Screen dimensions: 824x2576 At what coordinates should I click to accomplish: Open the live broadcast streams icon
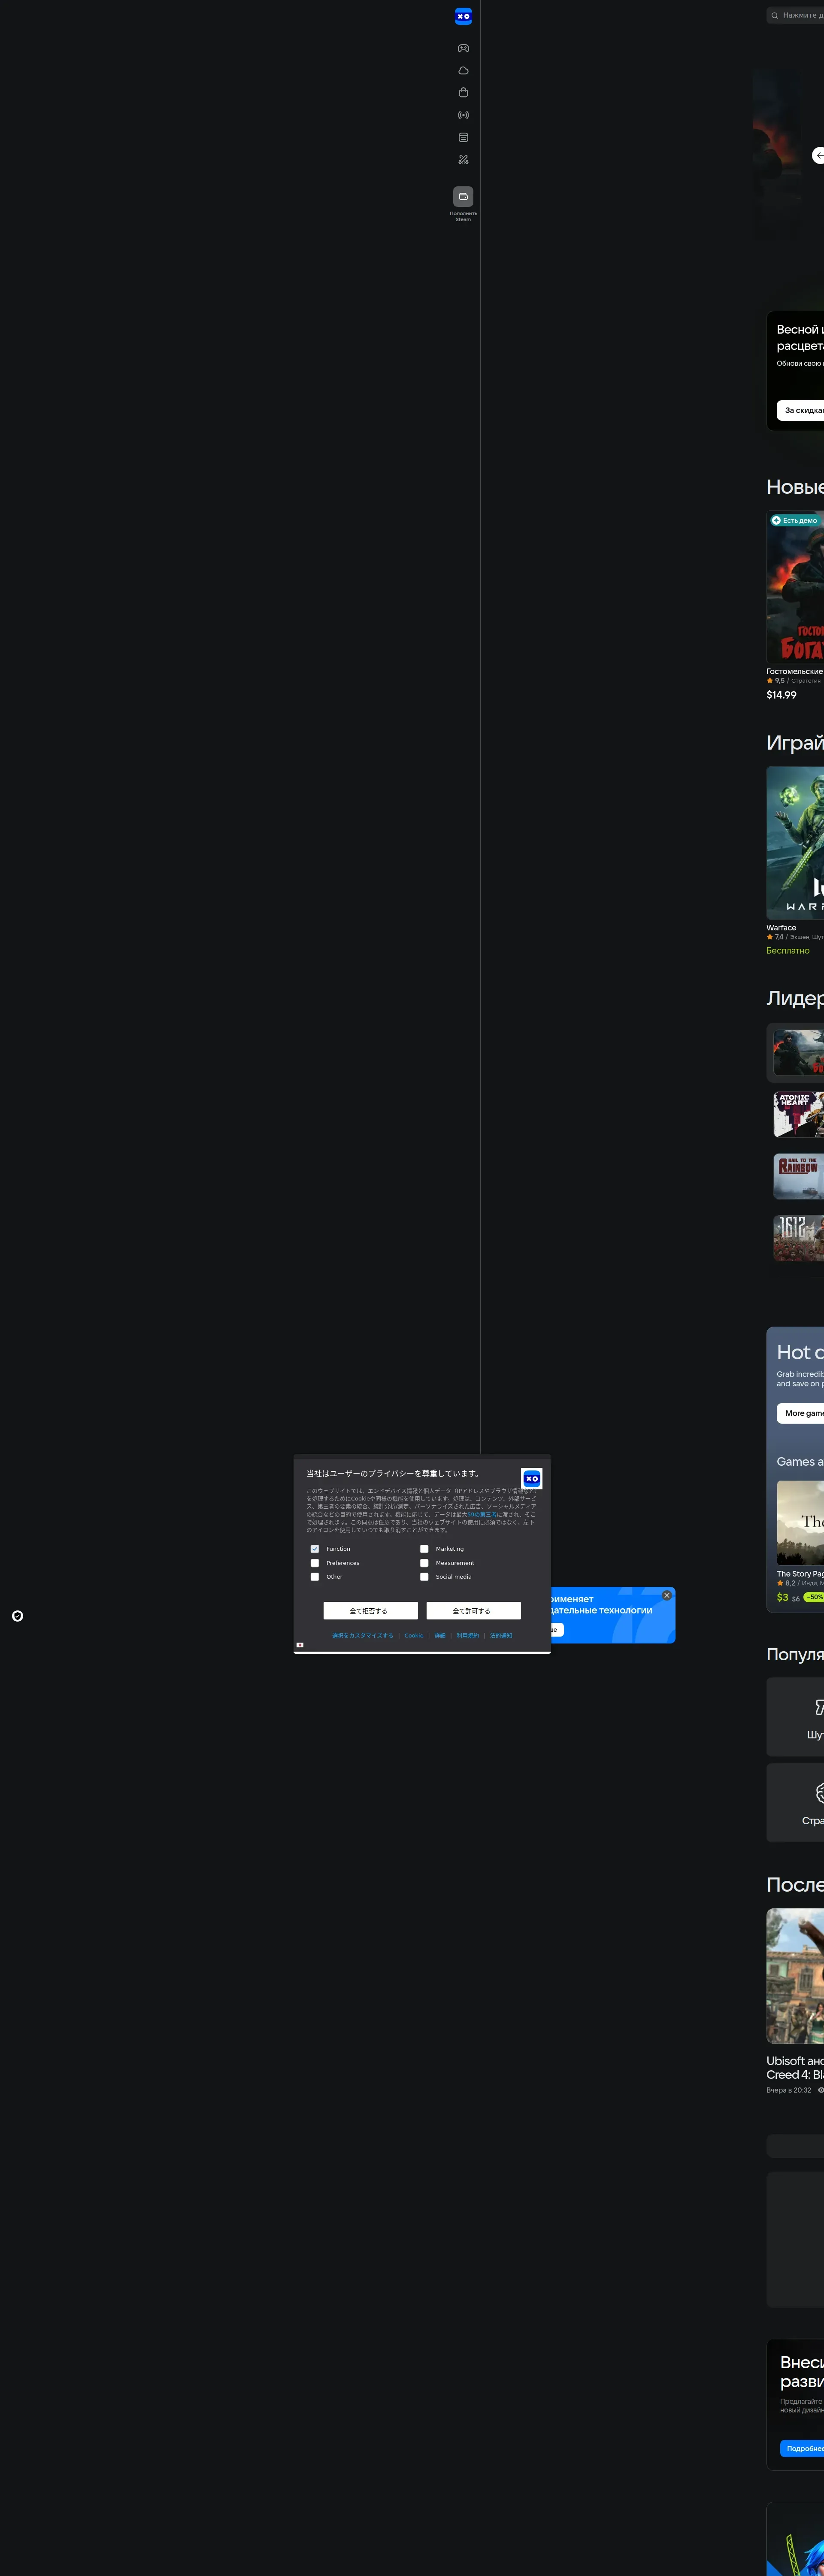(x=463, y=115)
